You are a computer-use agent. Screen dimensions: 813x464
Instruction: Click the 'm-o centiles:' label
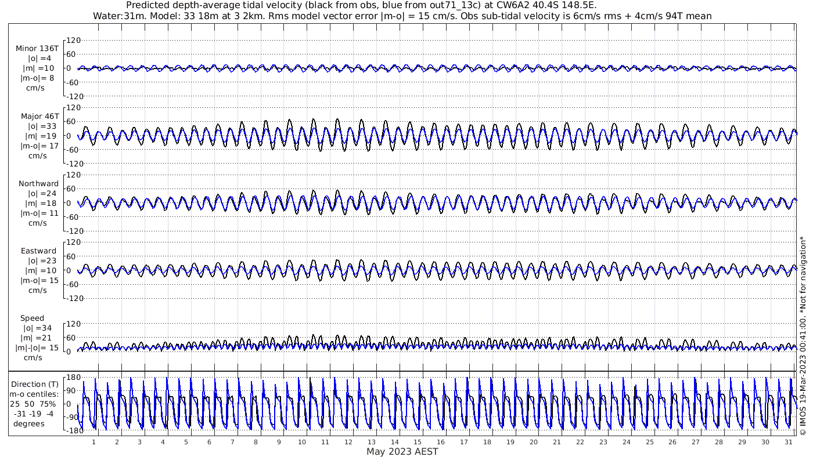coord(35,394)
